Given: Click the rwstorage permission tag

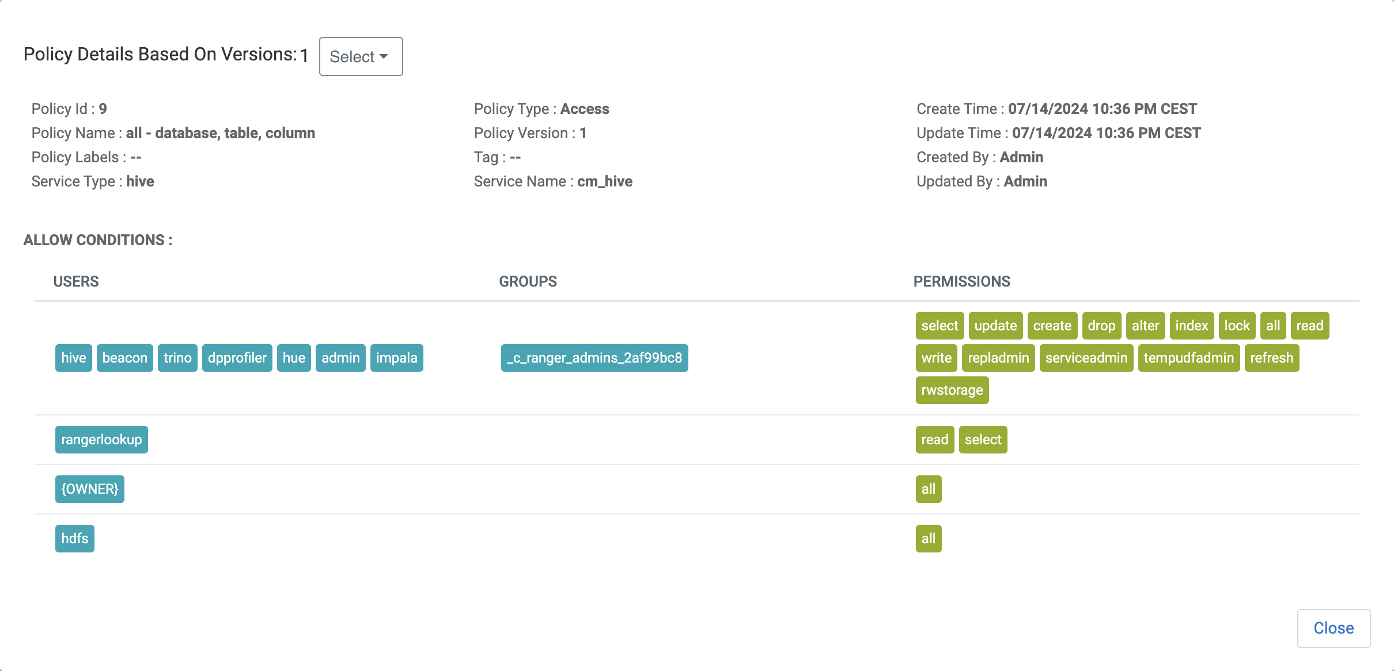Looking at the screenshot, I should click(x=952, y=390).
